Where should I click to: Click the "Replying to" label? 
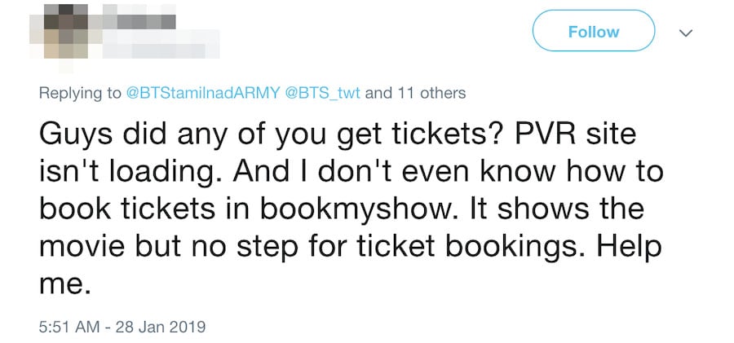point(80,93)
